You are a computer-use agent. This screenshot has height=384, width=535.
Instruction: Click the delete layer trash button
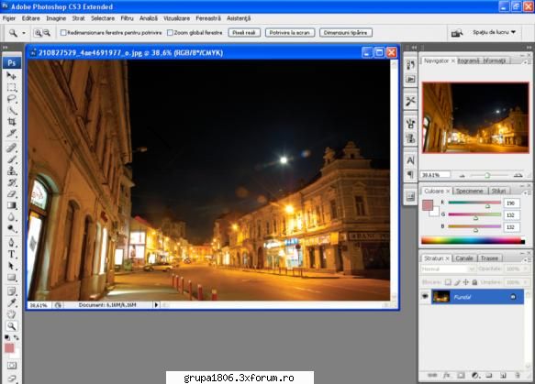518,376
